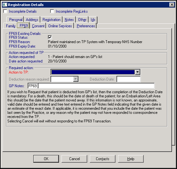Confirm with the OK button
This screenshot has width=177, height=169.
coord(46,159)
